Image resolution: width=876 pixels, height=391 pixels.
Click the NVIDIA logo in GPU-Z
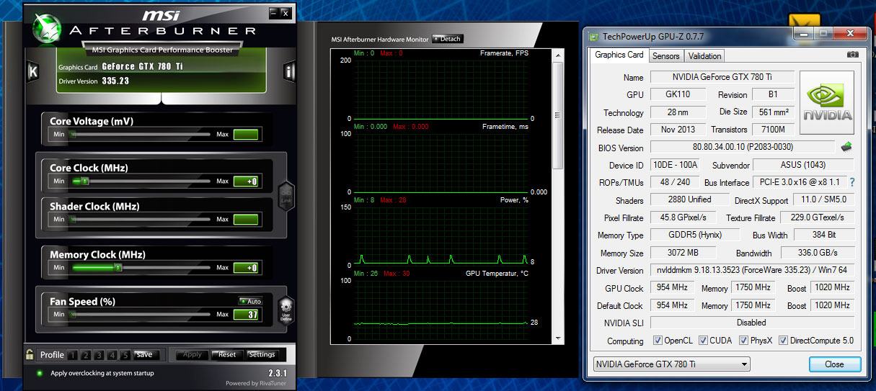point(827,102)
